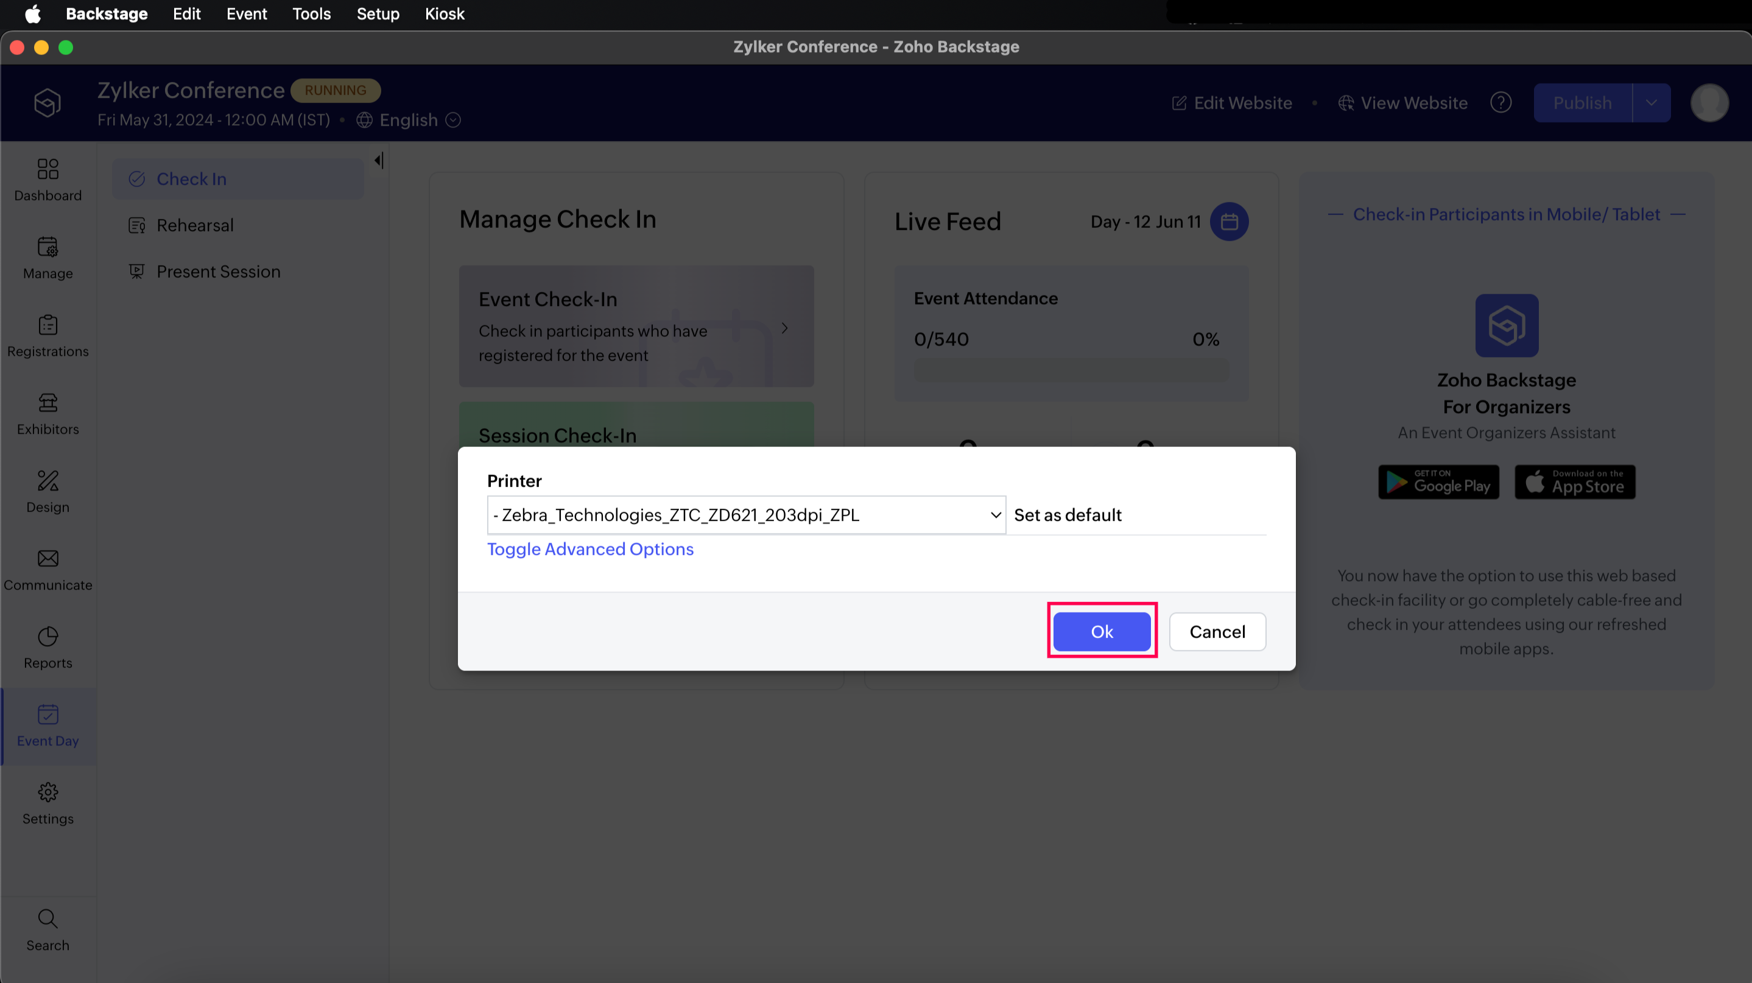1752x983 pixels.
Task: Open the help question mark icon
Action: tap(1500, 103)
